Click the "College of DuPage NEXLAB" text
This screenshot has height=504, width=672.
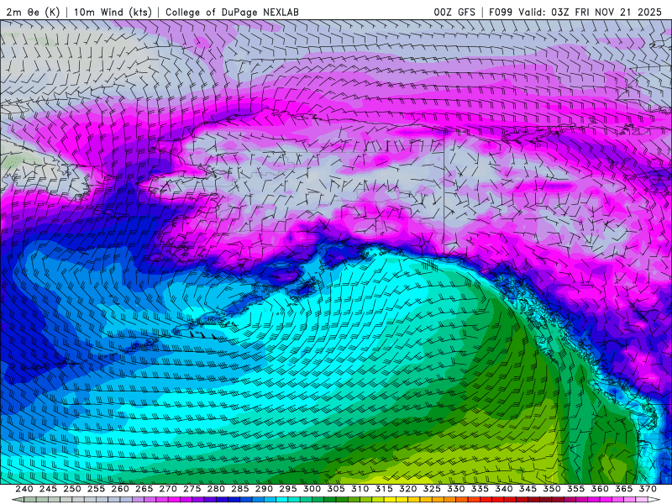pos(232,12)
